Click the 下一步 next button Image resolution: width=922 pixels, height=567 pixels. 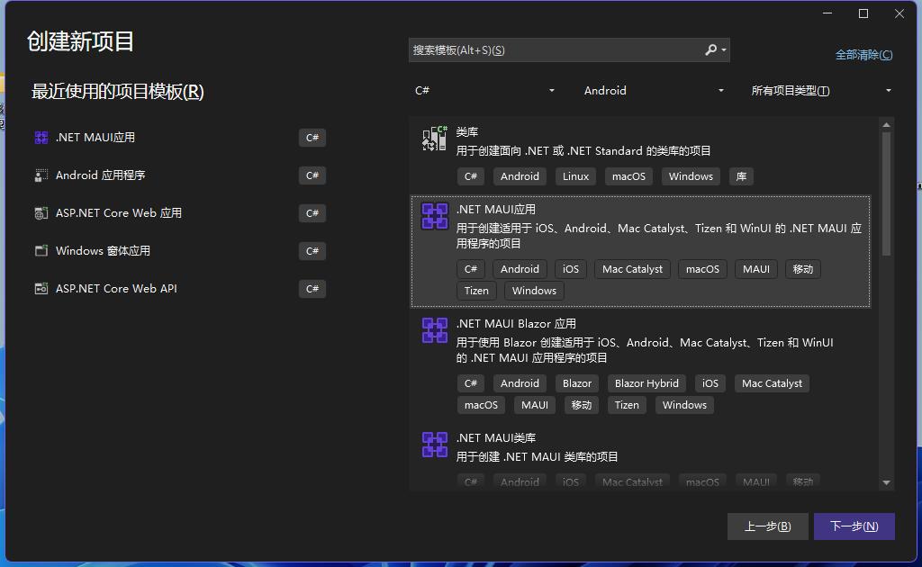[854, 526]
